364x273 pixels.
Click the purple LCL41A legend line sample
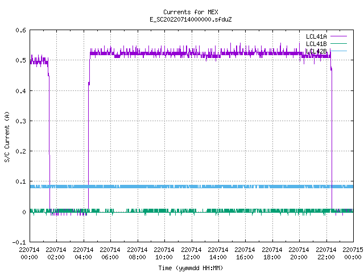point(338,36)
